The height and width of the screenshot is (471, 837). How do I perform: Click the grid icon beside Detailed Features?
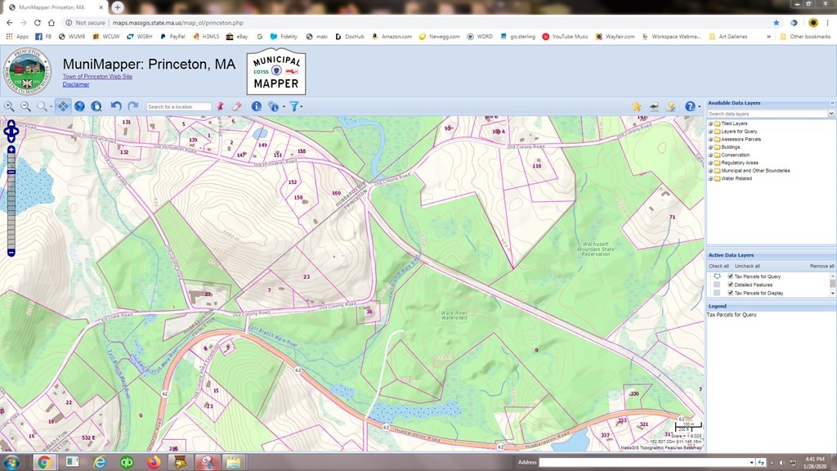[x=717, y=285]
